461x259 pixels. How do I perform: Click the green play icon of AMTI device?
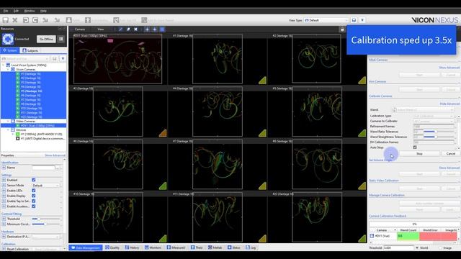click(17, 135)
